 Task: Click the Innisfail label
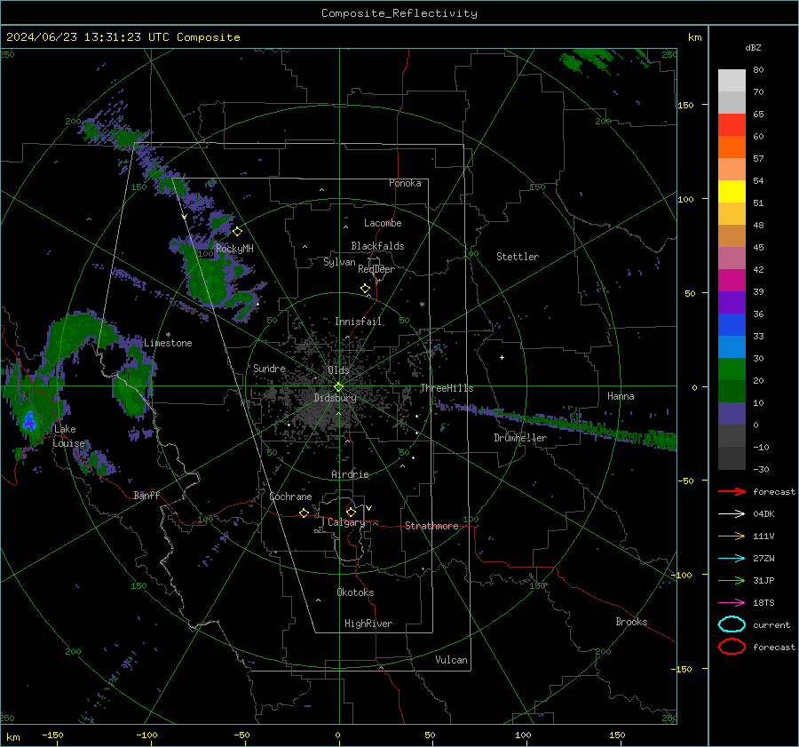pos(359,322)
